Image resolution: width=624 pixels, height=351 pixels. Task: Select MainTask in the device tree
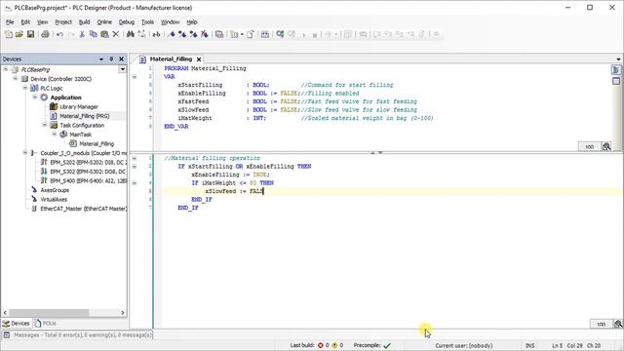(80, 135)
